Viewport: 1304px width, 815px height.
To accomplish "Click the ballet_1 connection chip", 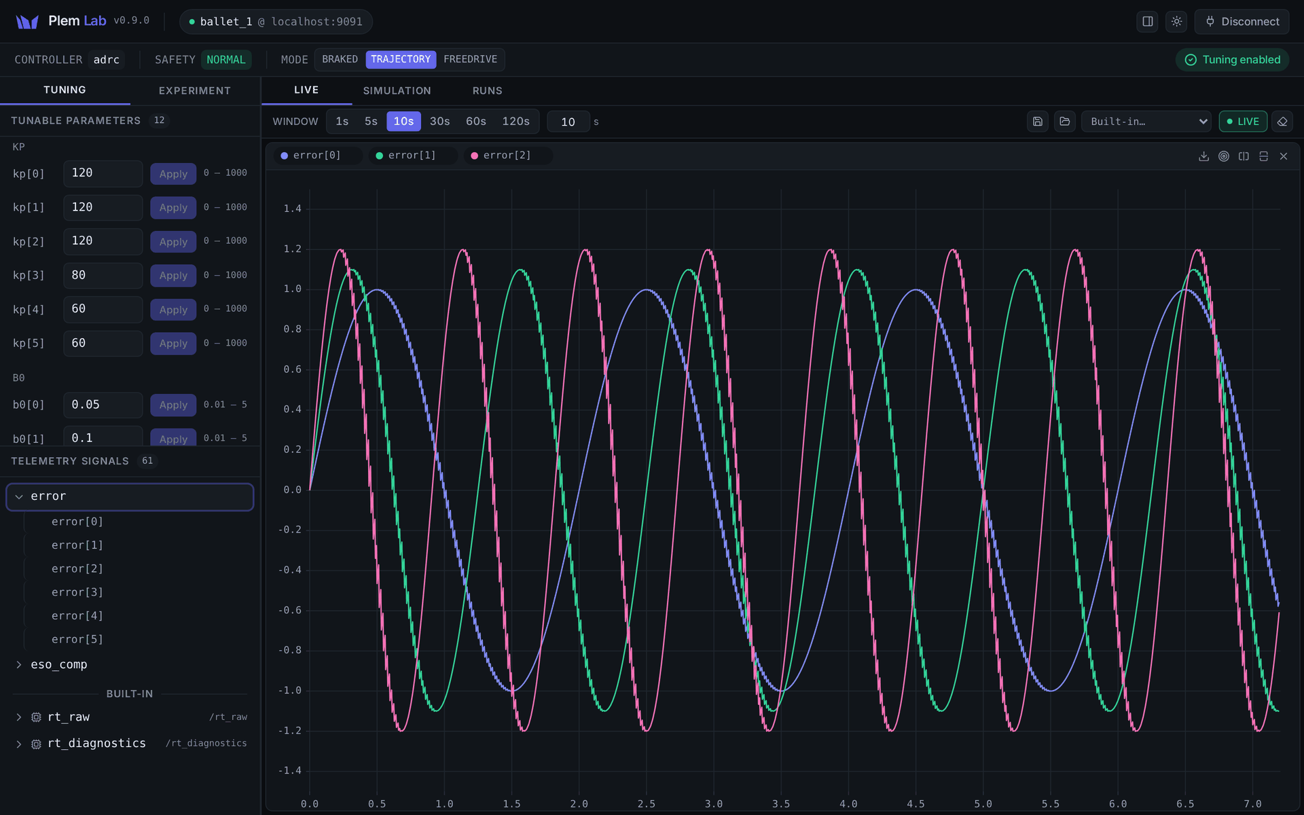I will click(276, 22).
